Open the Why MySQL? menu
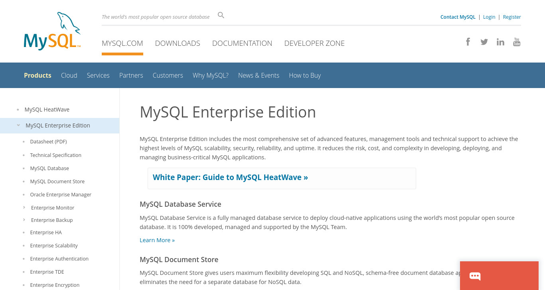Screen dimensions: 545x290 [x=211, y=75]
